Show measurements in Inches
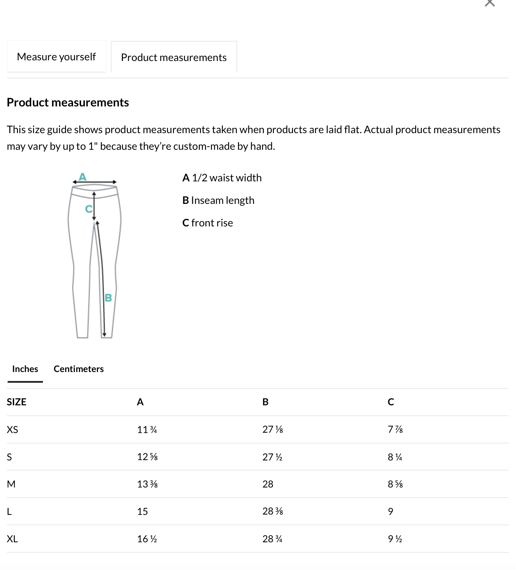This screenshot has height=570, width=516. click(x=25, y=369)
